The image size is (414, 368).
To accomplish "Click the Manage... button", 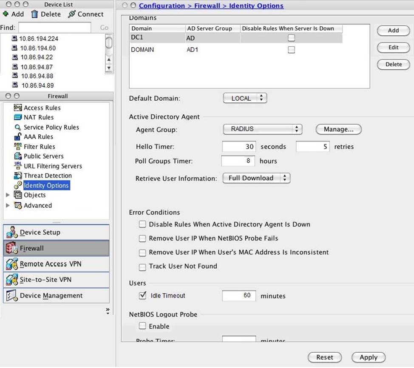I will [338, 129].
